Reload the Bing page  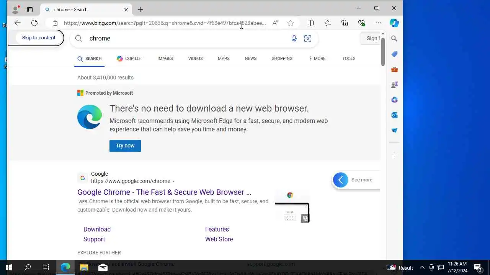tap(34, 23)
